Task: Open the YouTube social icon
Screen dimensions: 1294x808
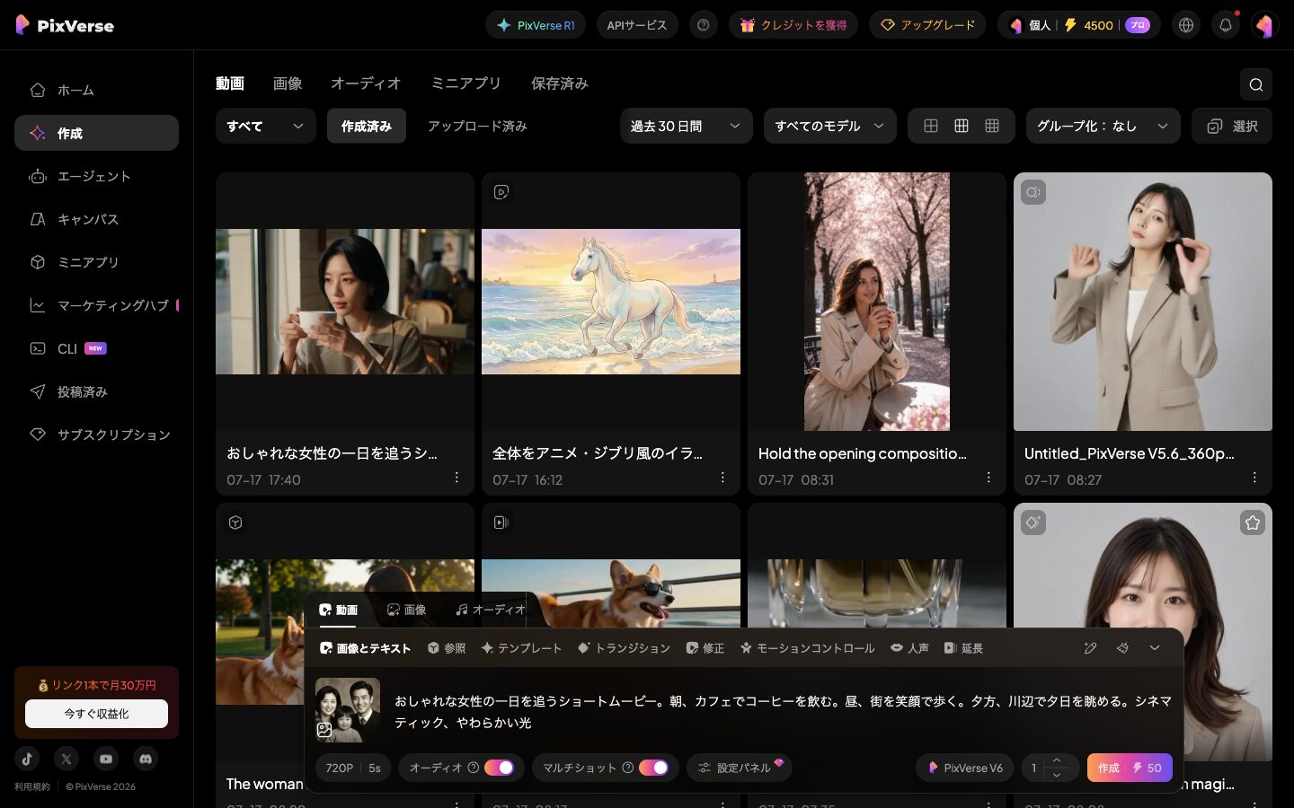Action: [106, 759]
